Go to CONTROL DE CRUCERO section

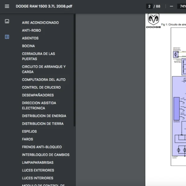41,87
